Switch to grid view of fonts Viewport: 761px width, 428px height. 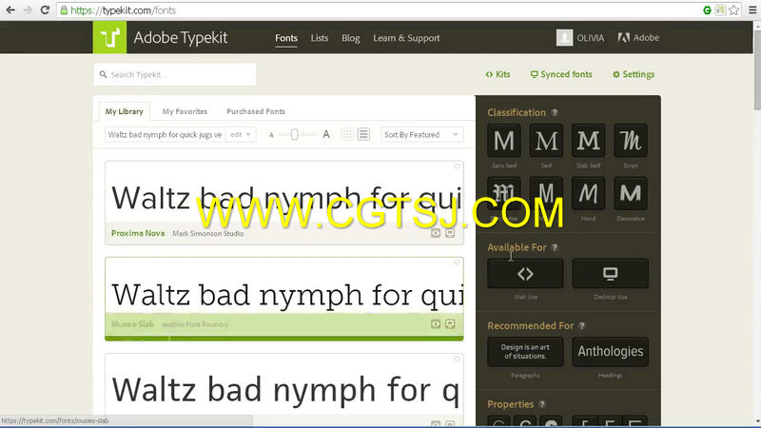[347, 134]
